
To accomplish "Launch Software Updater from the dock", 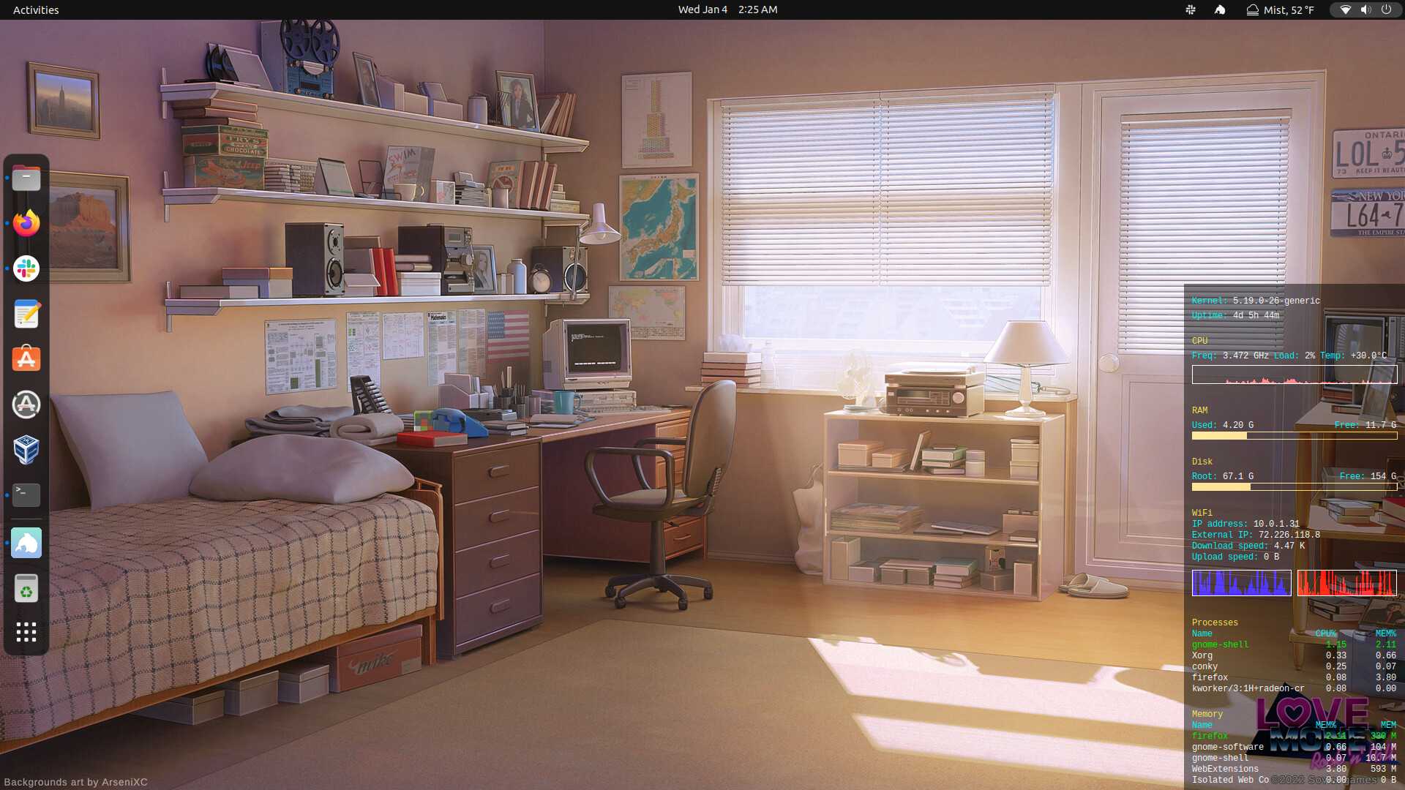I will pyautogui.click(x=26, y=405).
